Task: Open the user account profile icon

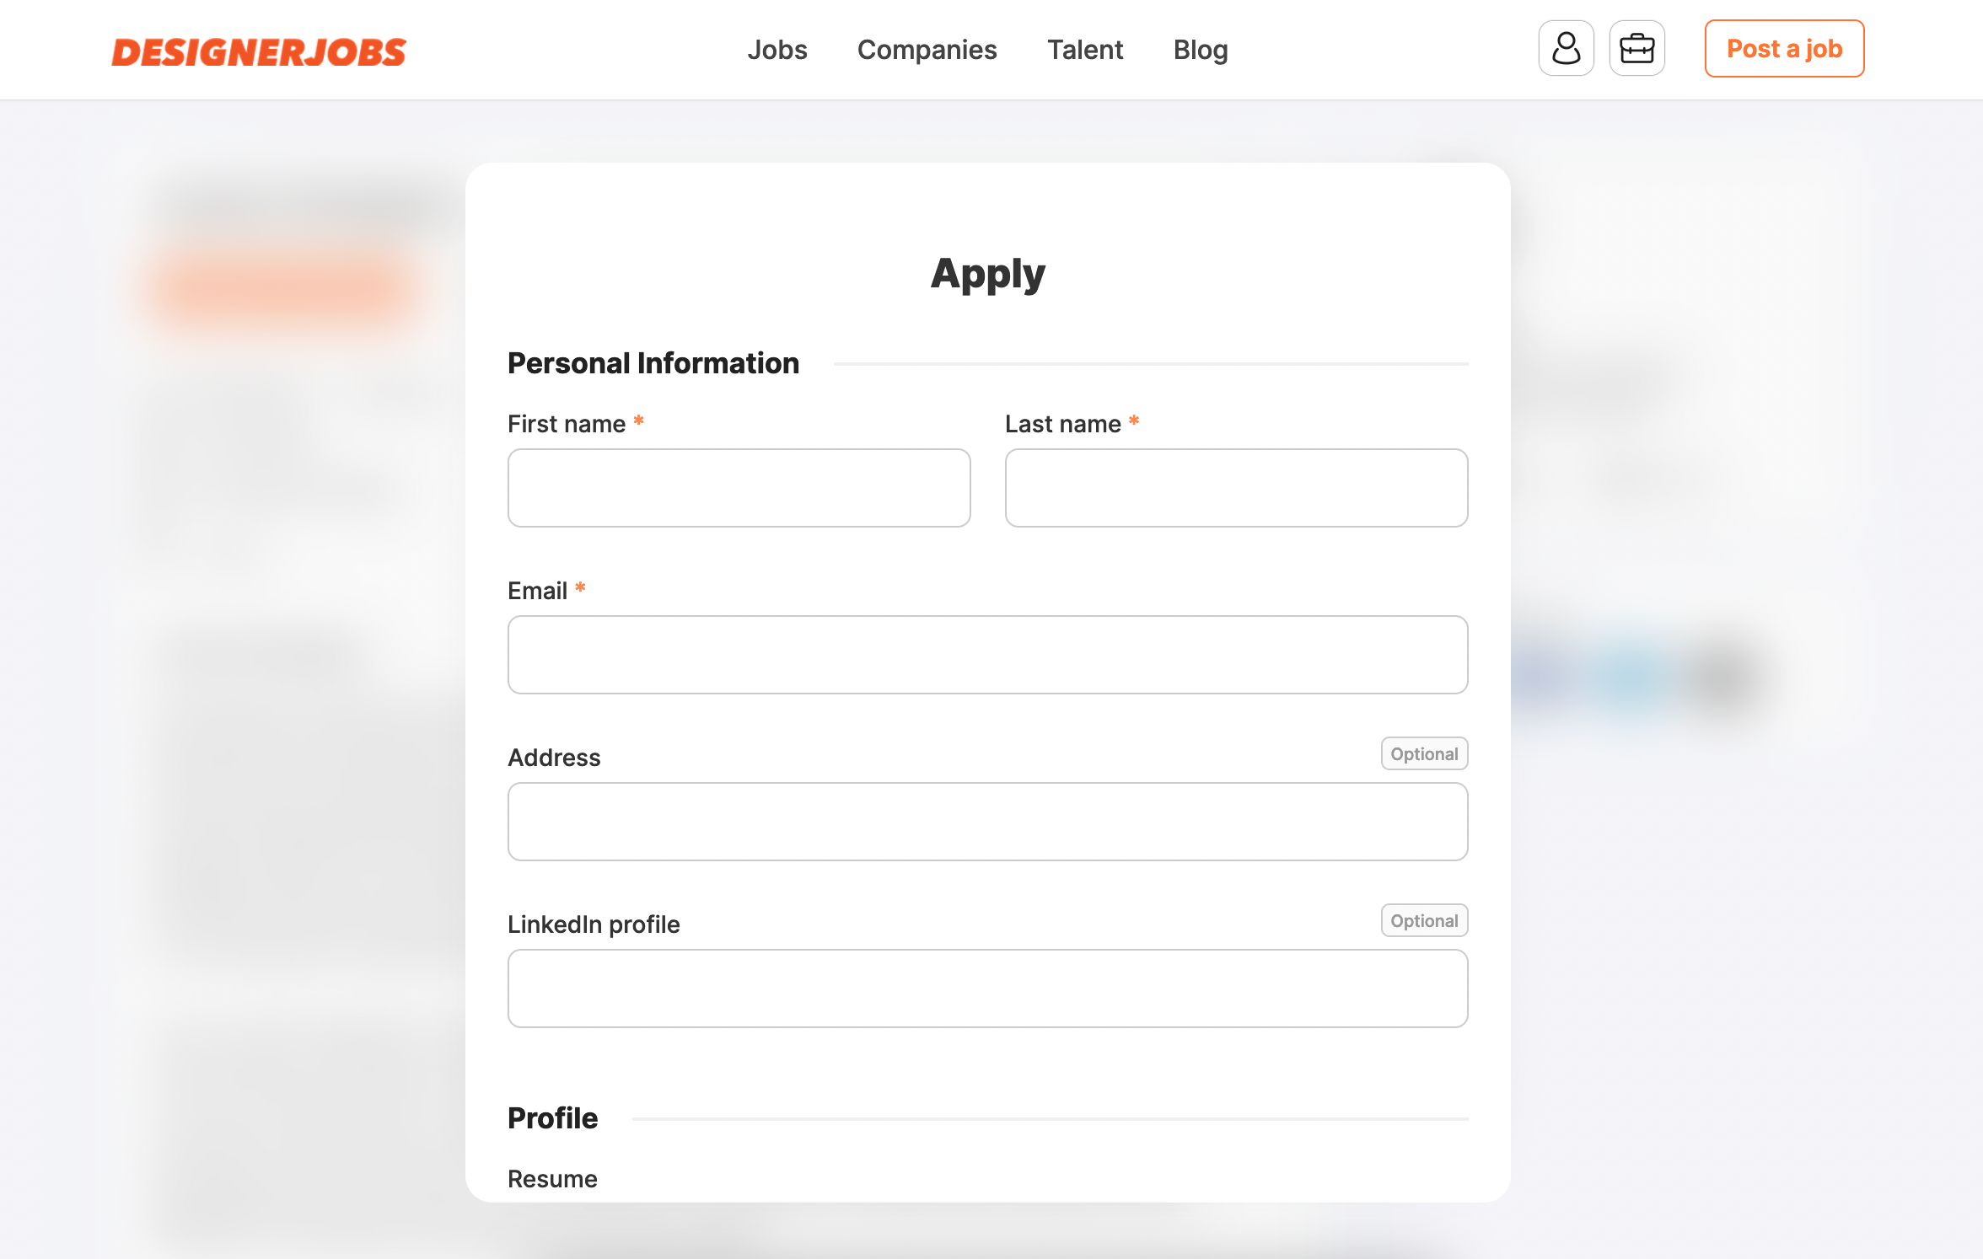Action: (x=1566, y=49)
